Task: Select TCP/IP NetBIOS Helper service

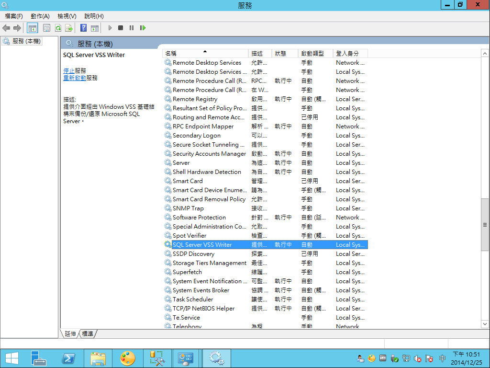Action: [266, 308]
